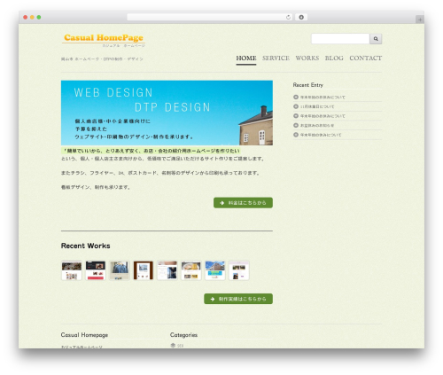
Task: Click the magnifier search button
Action: (376, 39)
